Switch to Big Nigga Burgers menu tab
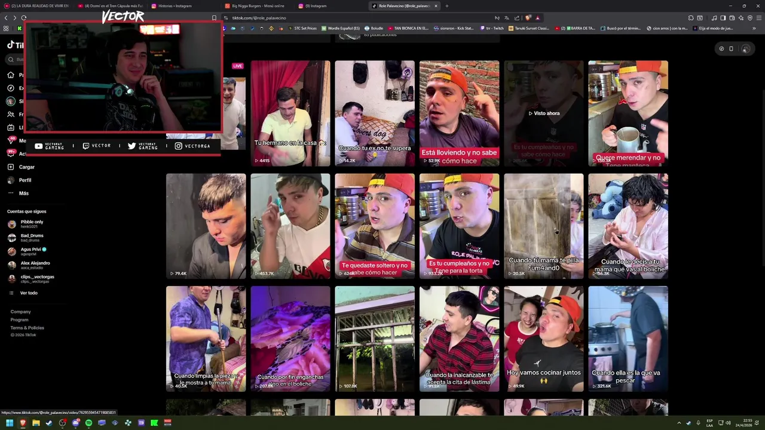Screen dimensions: 765x430 coord(256,6)
